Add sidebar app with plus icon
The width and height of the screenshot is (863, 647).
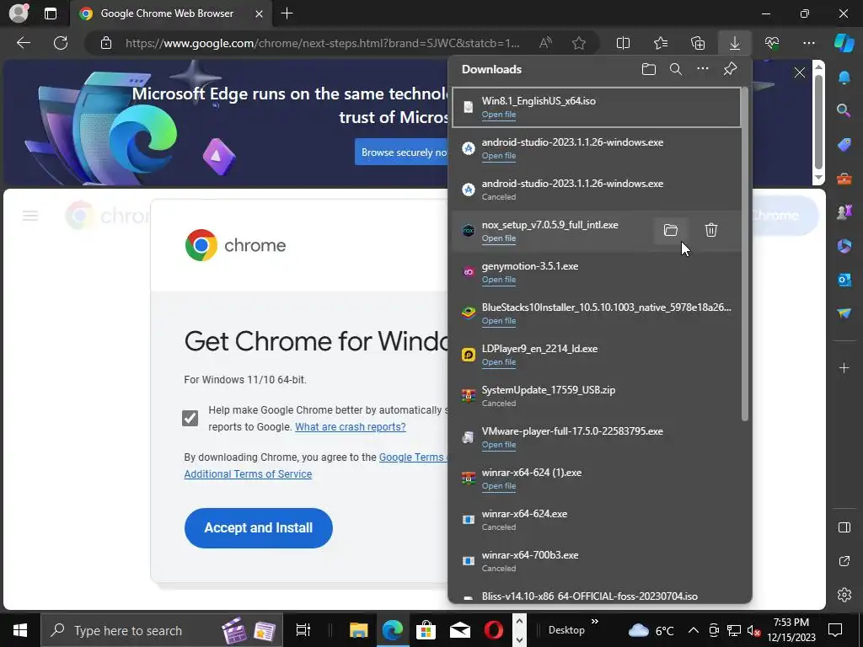click(844, 367)
